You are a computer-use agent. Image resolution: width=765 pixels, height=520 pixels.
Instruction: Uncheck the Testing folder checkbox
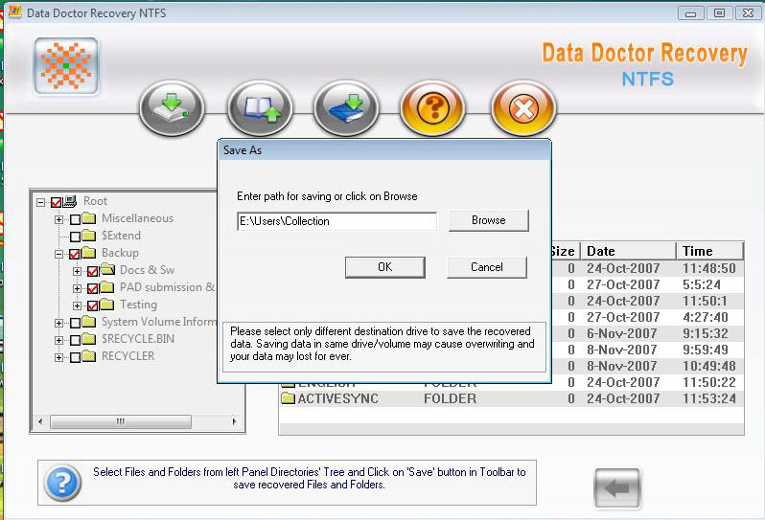93,305
